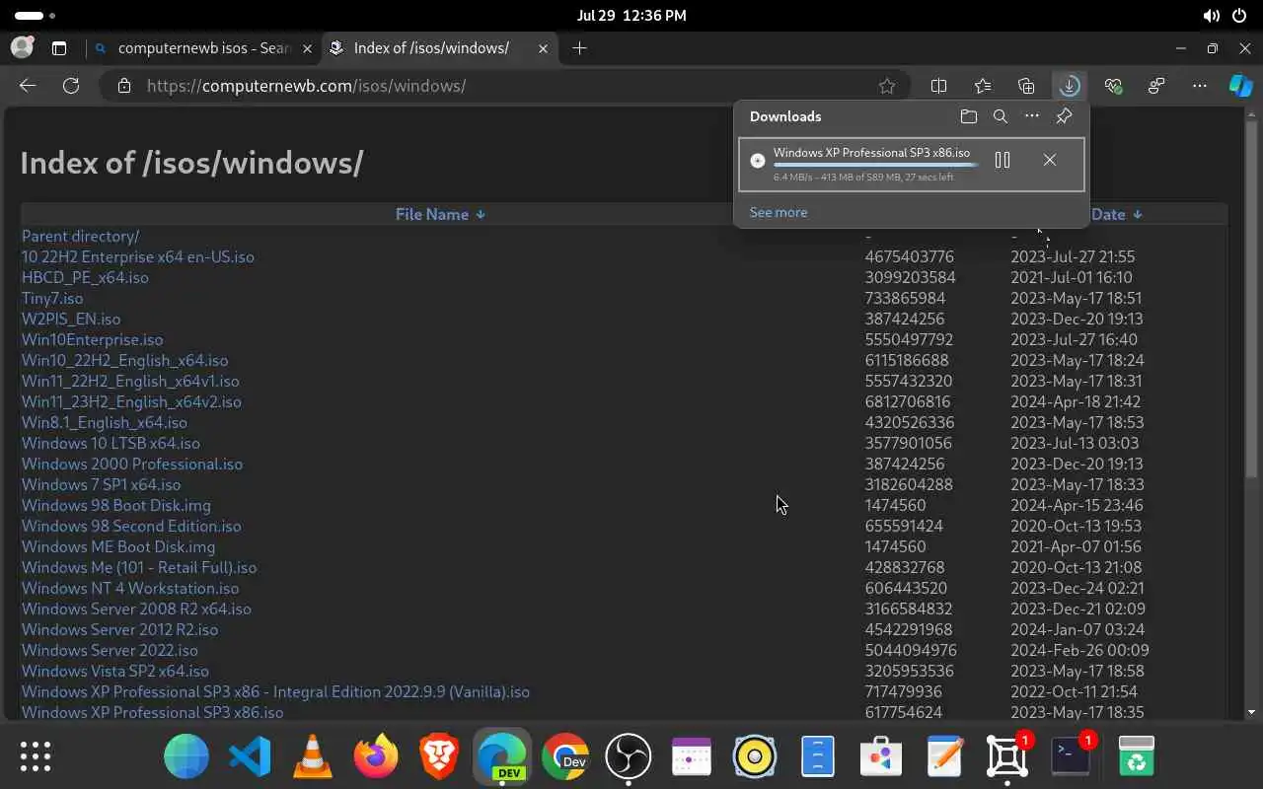Launch Brave browser from dock
Image resolution: width=1263 pixels, height=789 pixels.
(439, 756)
